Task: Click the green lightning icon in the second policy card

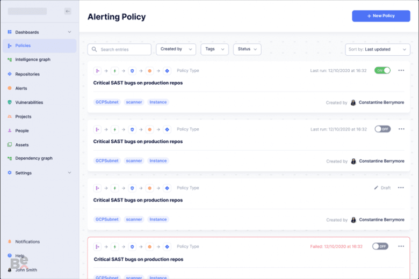Action: click(x=114, y=129)
